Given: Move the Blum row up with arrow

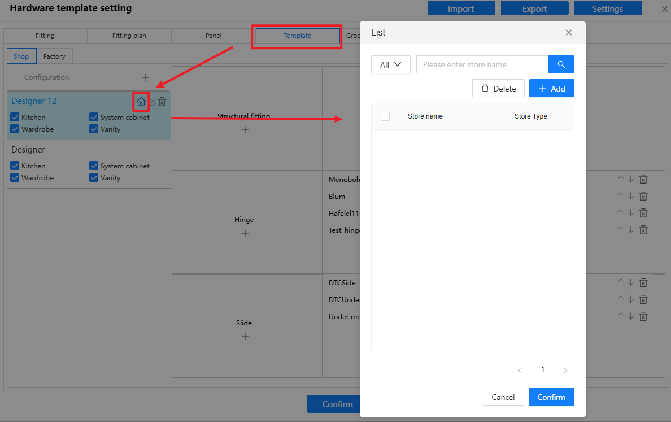Looking at the screenshot, I should coord(620,196).
